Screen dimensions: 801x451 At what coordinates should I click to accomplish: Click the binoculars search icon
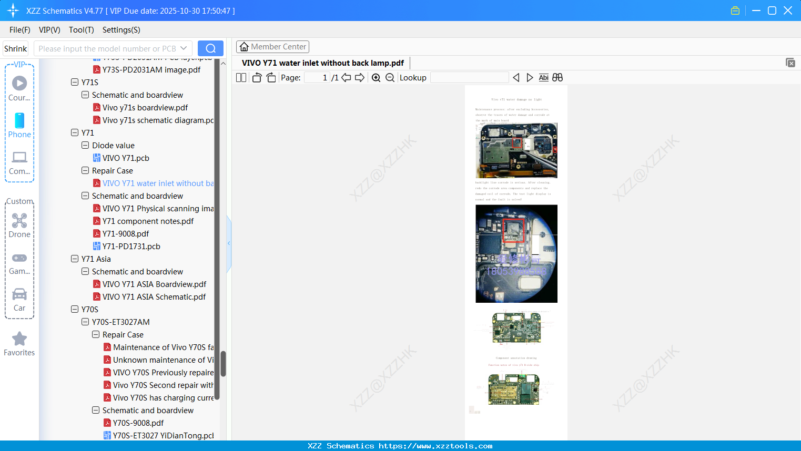click(x=557, y=78)
